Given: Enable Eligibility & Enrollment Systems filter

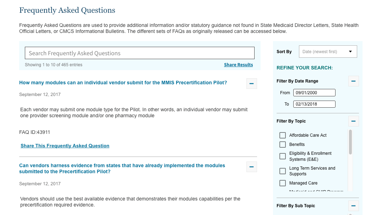Looking at the screenshot, I should 283,156.
